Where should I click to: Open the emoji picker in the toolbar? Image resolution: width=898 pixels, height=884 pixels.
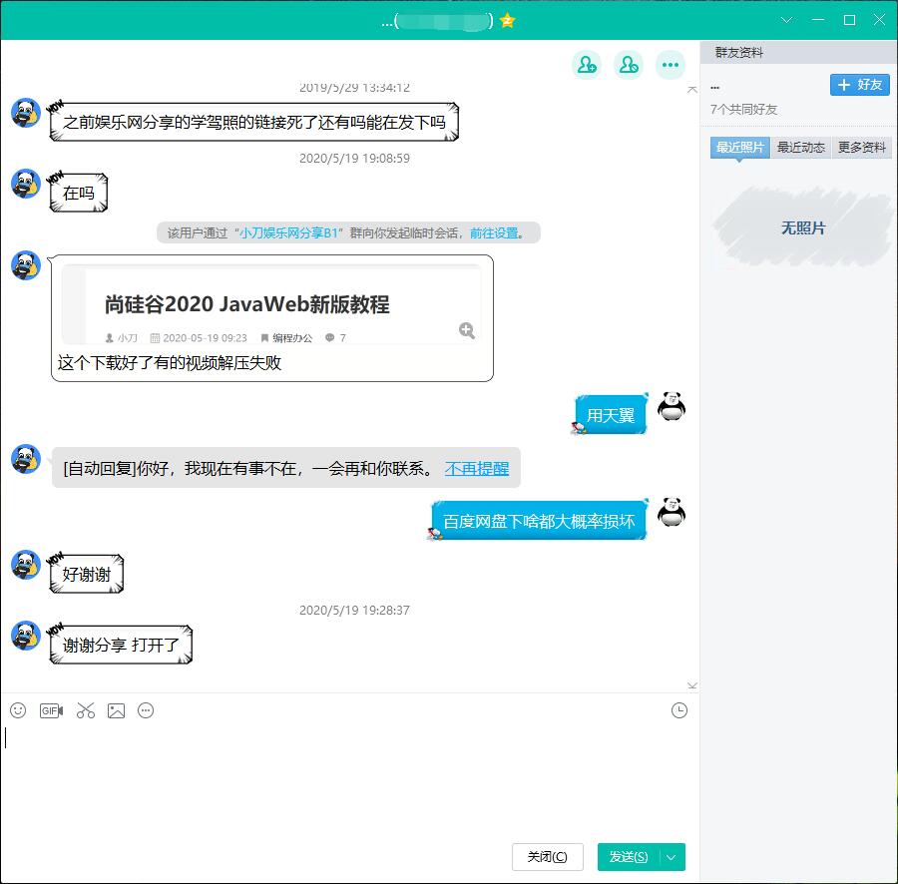coord(18,710)
